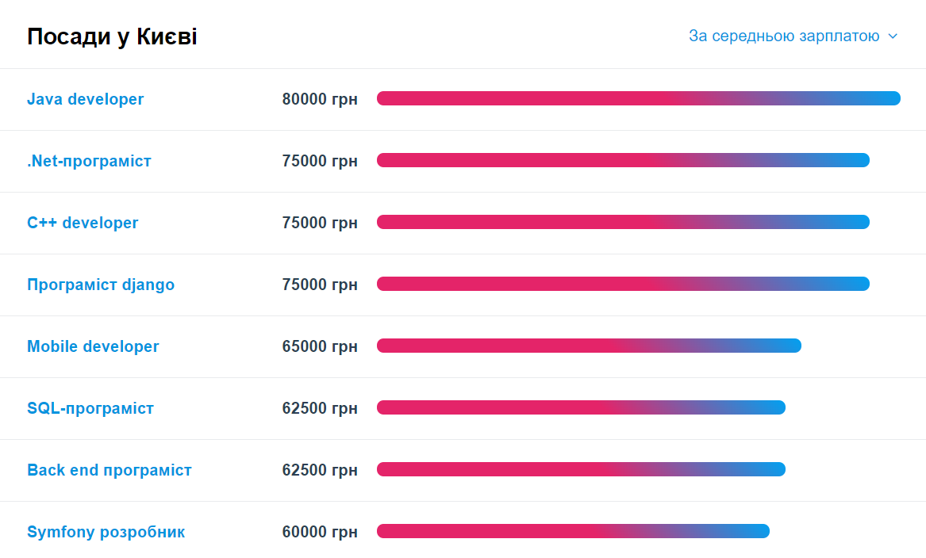Open the Symfony розробник position link
Image resolution: width=926 pixels, height=558 pixels.
(106, 532)
